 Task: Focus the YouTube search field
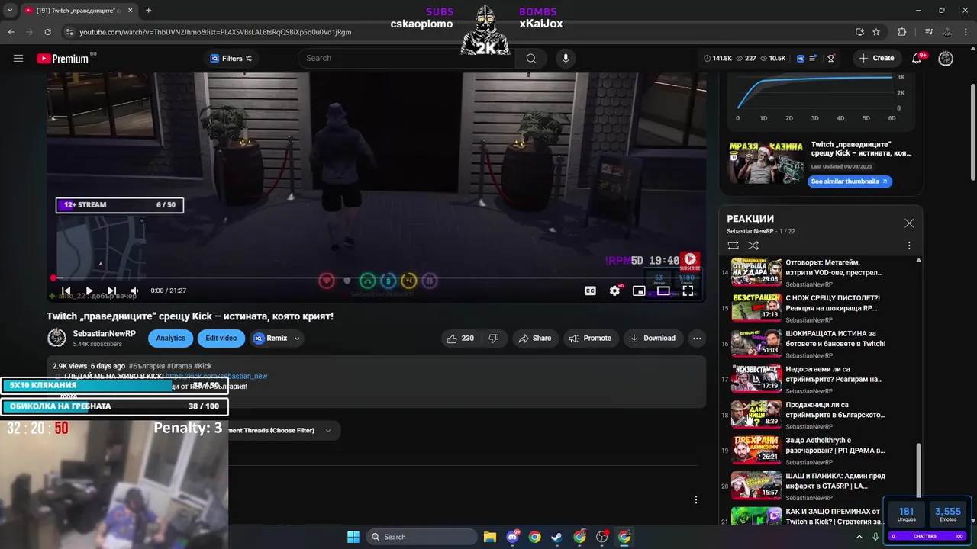click(408, 58)
